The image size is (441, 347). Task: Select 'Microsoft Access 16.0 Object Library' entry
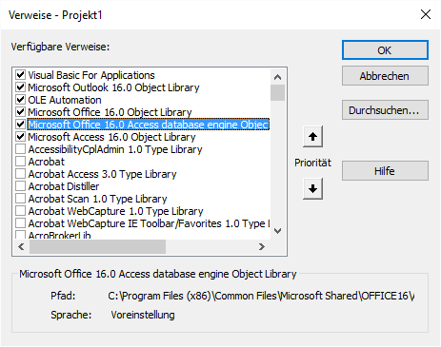pyautogui.click(x=111, y=137)
